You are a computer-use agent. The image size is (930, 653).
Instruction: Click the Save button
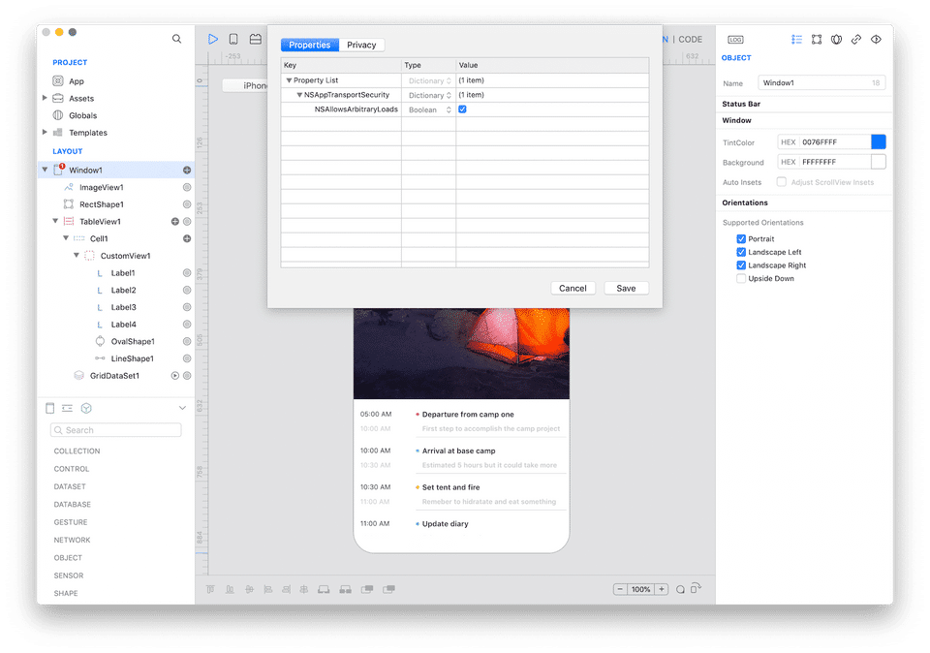coord(626,288)
